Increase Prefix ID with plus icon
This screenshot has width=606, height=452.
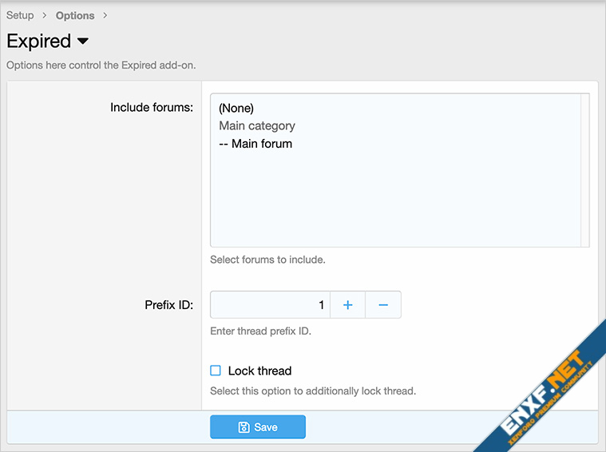[347, 305]
